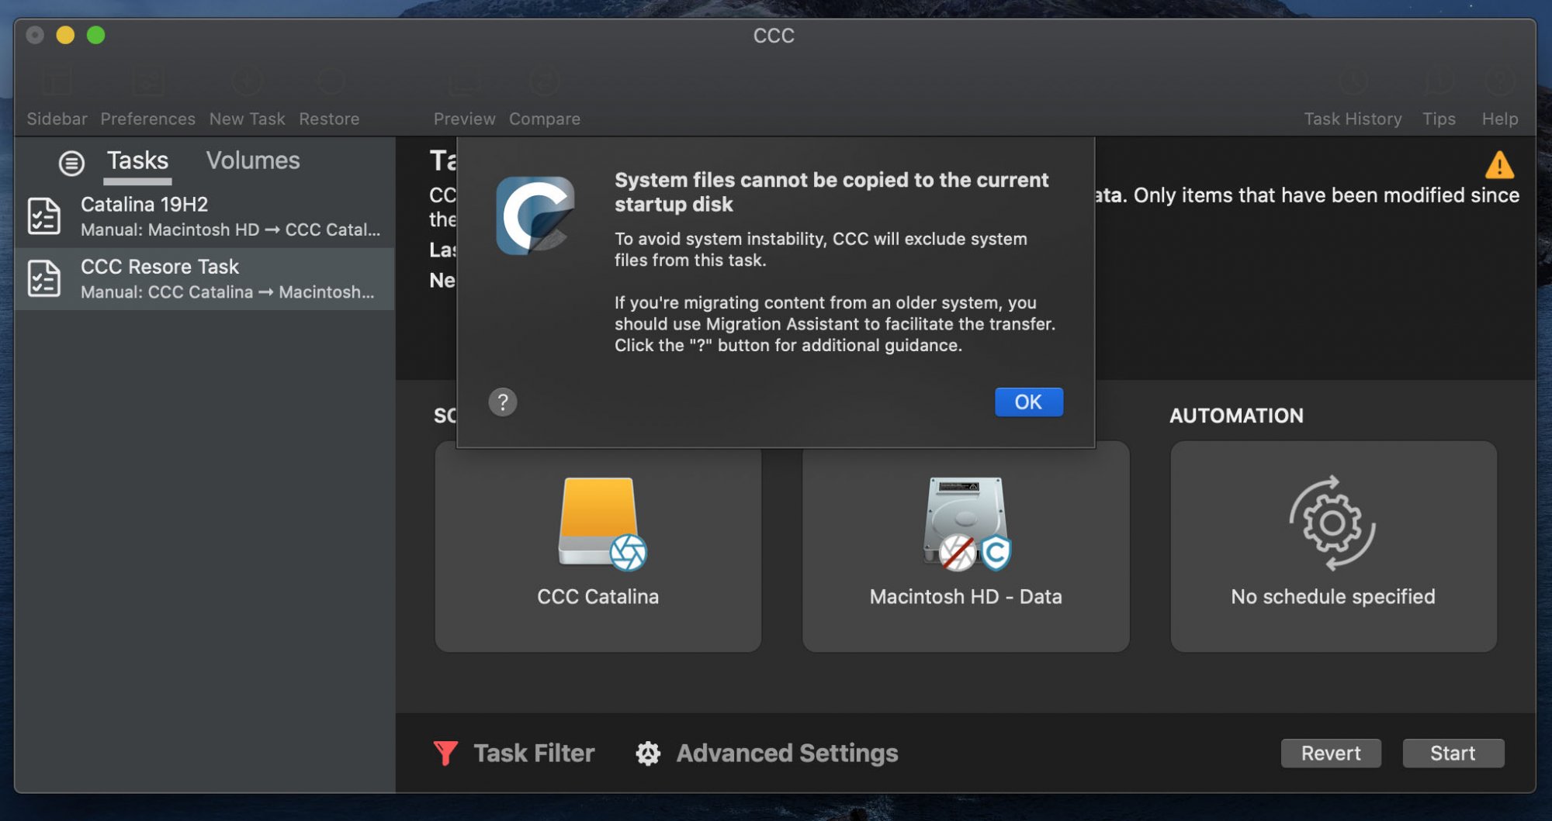Select the CCC Resore Task row

[x=205, y=278]
